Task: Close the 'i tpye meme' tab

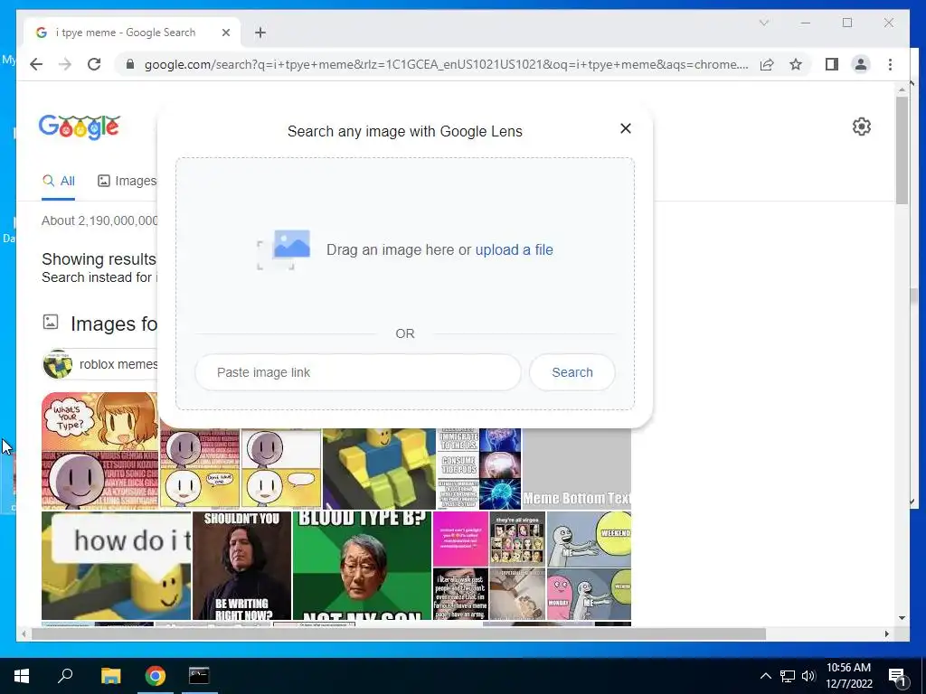Action: click(225, 33)
